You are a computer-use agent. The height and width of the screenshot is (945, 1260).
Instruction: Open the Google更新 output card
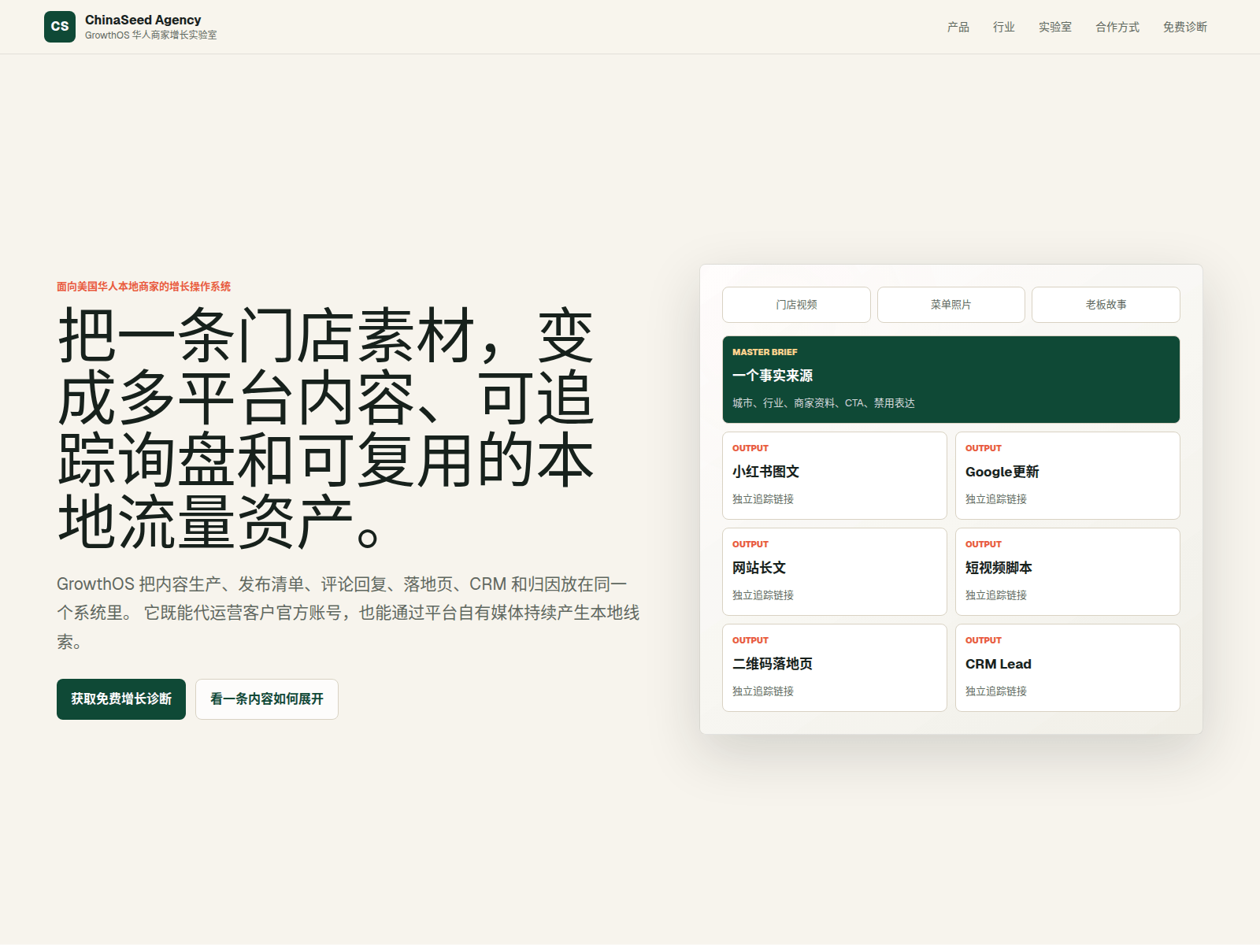pos(1068,476)
